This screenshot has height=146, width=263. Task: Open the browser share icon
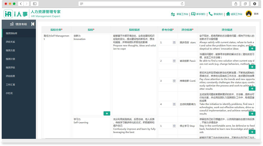pos(236,4)
